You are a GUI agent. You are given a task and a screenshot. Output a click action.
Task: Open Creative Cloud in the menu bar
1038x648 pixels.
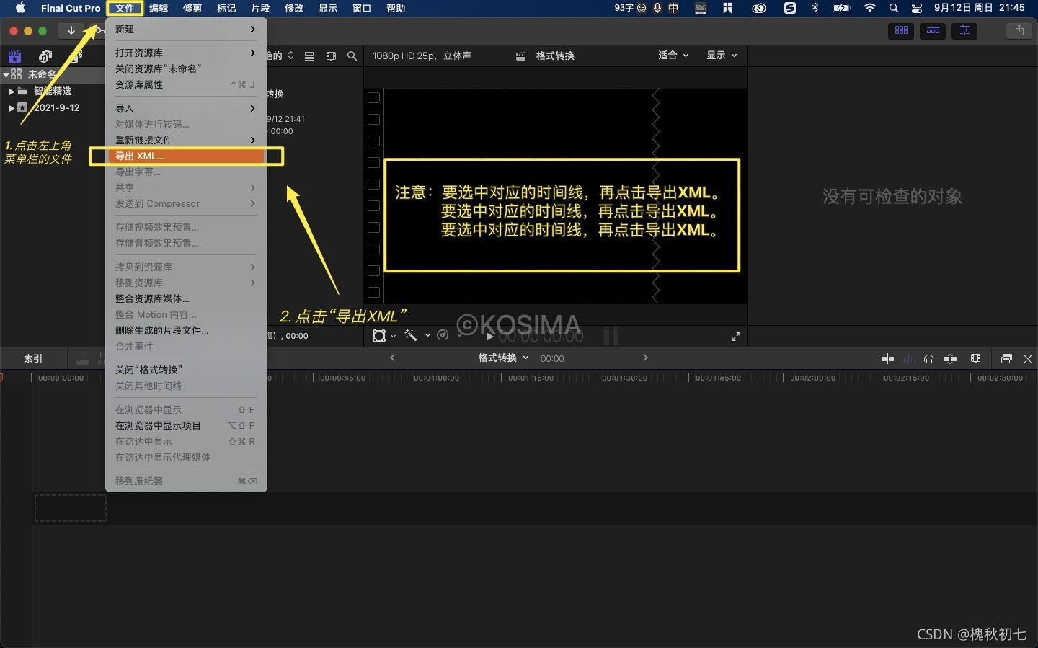pos(758,8)
